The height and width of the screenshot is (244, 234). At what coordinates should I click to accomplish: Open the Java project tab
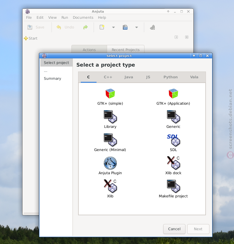[x=129, y=77]
